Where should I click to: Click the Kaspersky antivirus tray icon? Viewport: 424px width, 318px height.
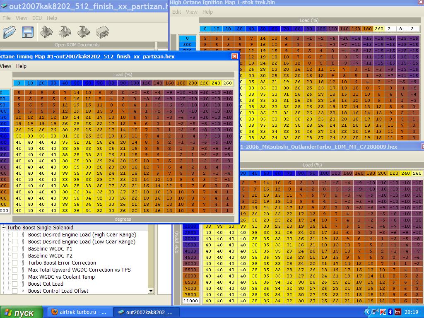click(x=383, y=312)
